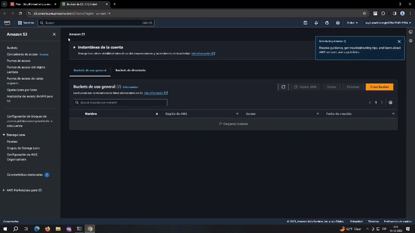415x233 pixels.
Task: Close the Amazon S3 side navigation
Action: [54, 34]
